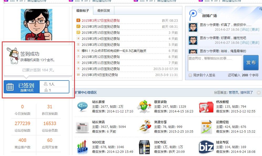Click the blue 发布 publish button
This screenshot has width=262, height=156.
click(x=251, y=62)
